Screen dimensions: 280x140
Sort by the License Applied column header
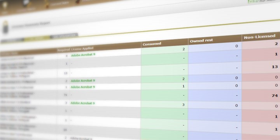(x=82, y=48)
